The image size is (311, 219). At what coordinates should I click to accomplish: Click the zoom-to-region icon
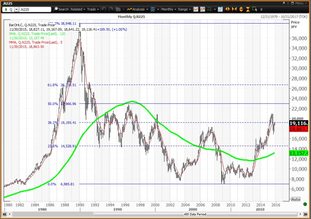tap(254, 9)
